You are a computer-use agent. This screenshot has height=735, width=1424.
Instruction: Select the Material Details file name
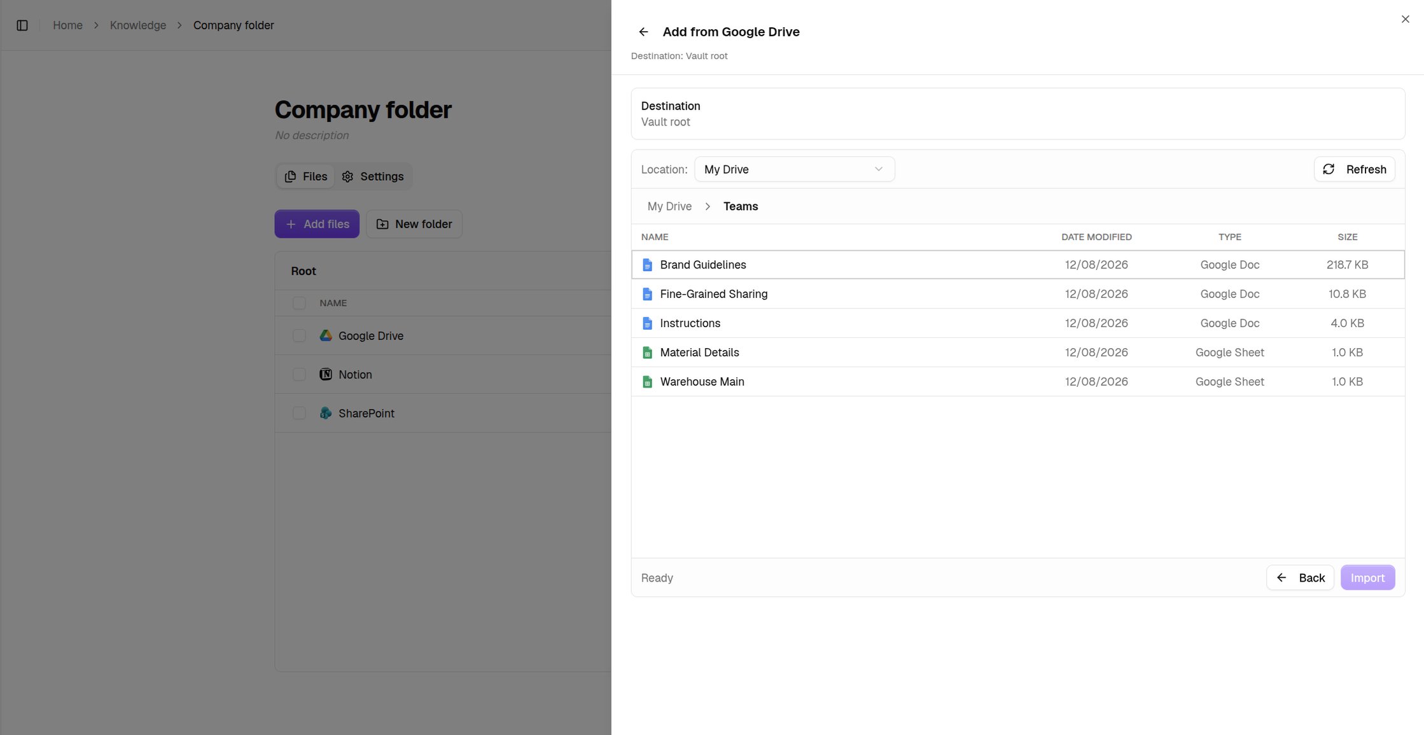(x=699, y=353)
